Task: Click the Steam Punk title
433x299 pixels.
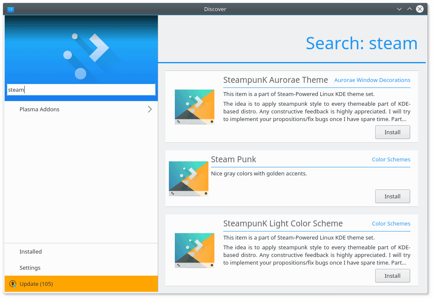Action: click(234, 159)
